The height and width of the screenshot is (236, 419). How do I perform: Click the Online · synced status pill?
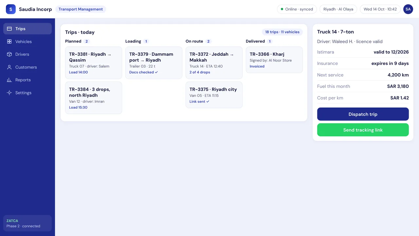click(297, 9)
